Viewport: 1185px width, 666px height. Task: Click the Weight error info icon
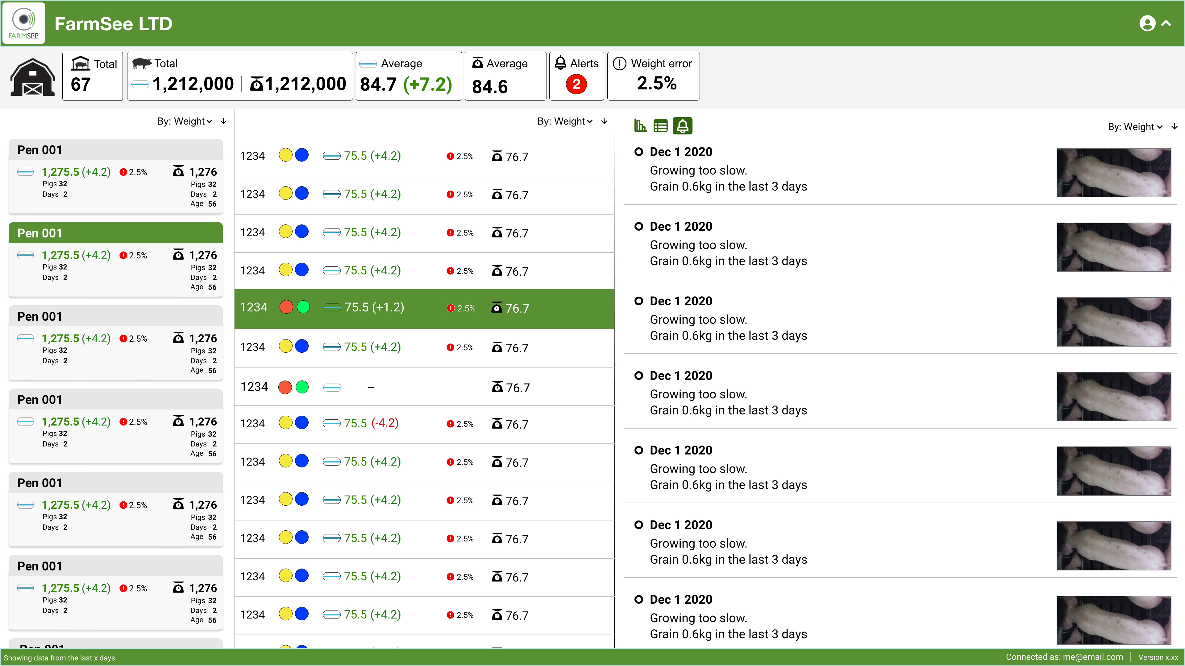[620, 64]
